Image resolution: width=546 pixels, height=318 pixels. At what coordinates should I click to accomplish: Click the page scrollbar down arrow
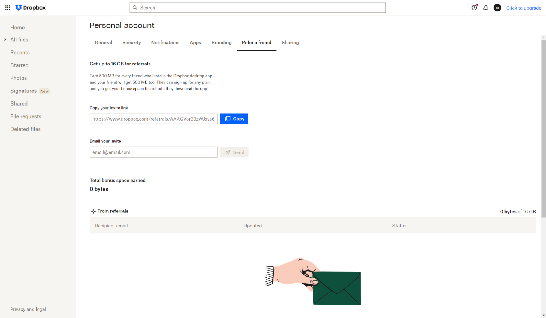click(544, 315)
